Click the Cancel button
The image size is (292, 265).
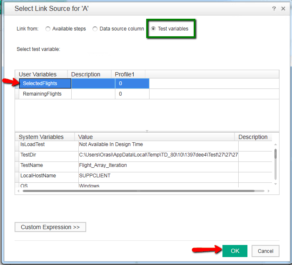tap(265, 251)
